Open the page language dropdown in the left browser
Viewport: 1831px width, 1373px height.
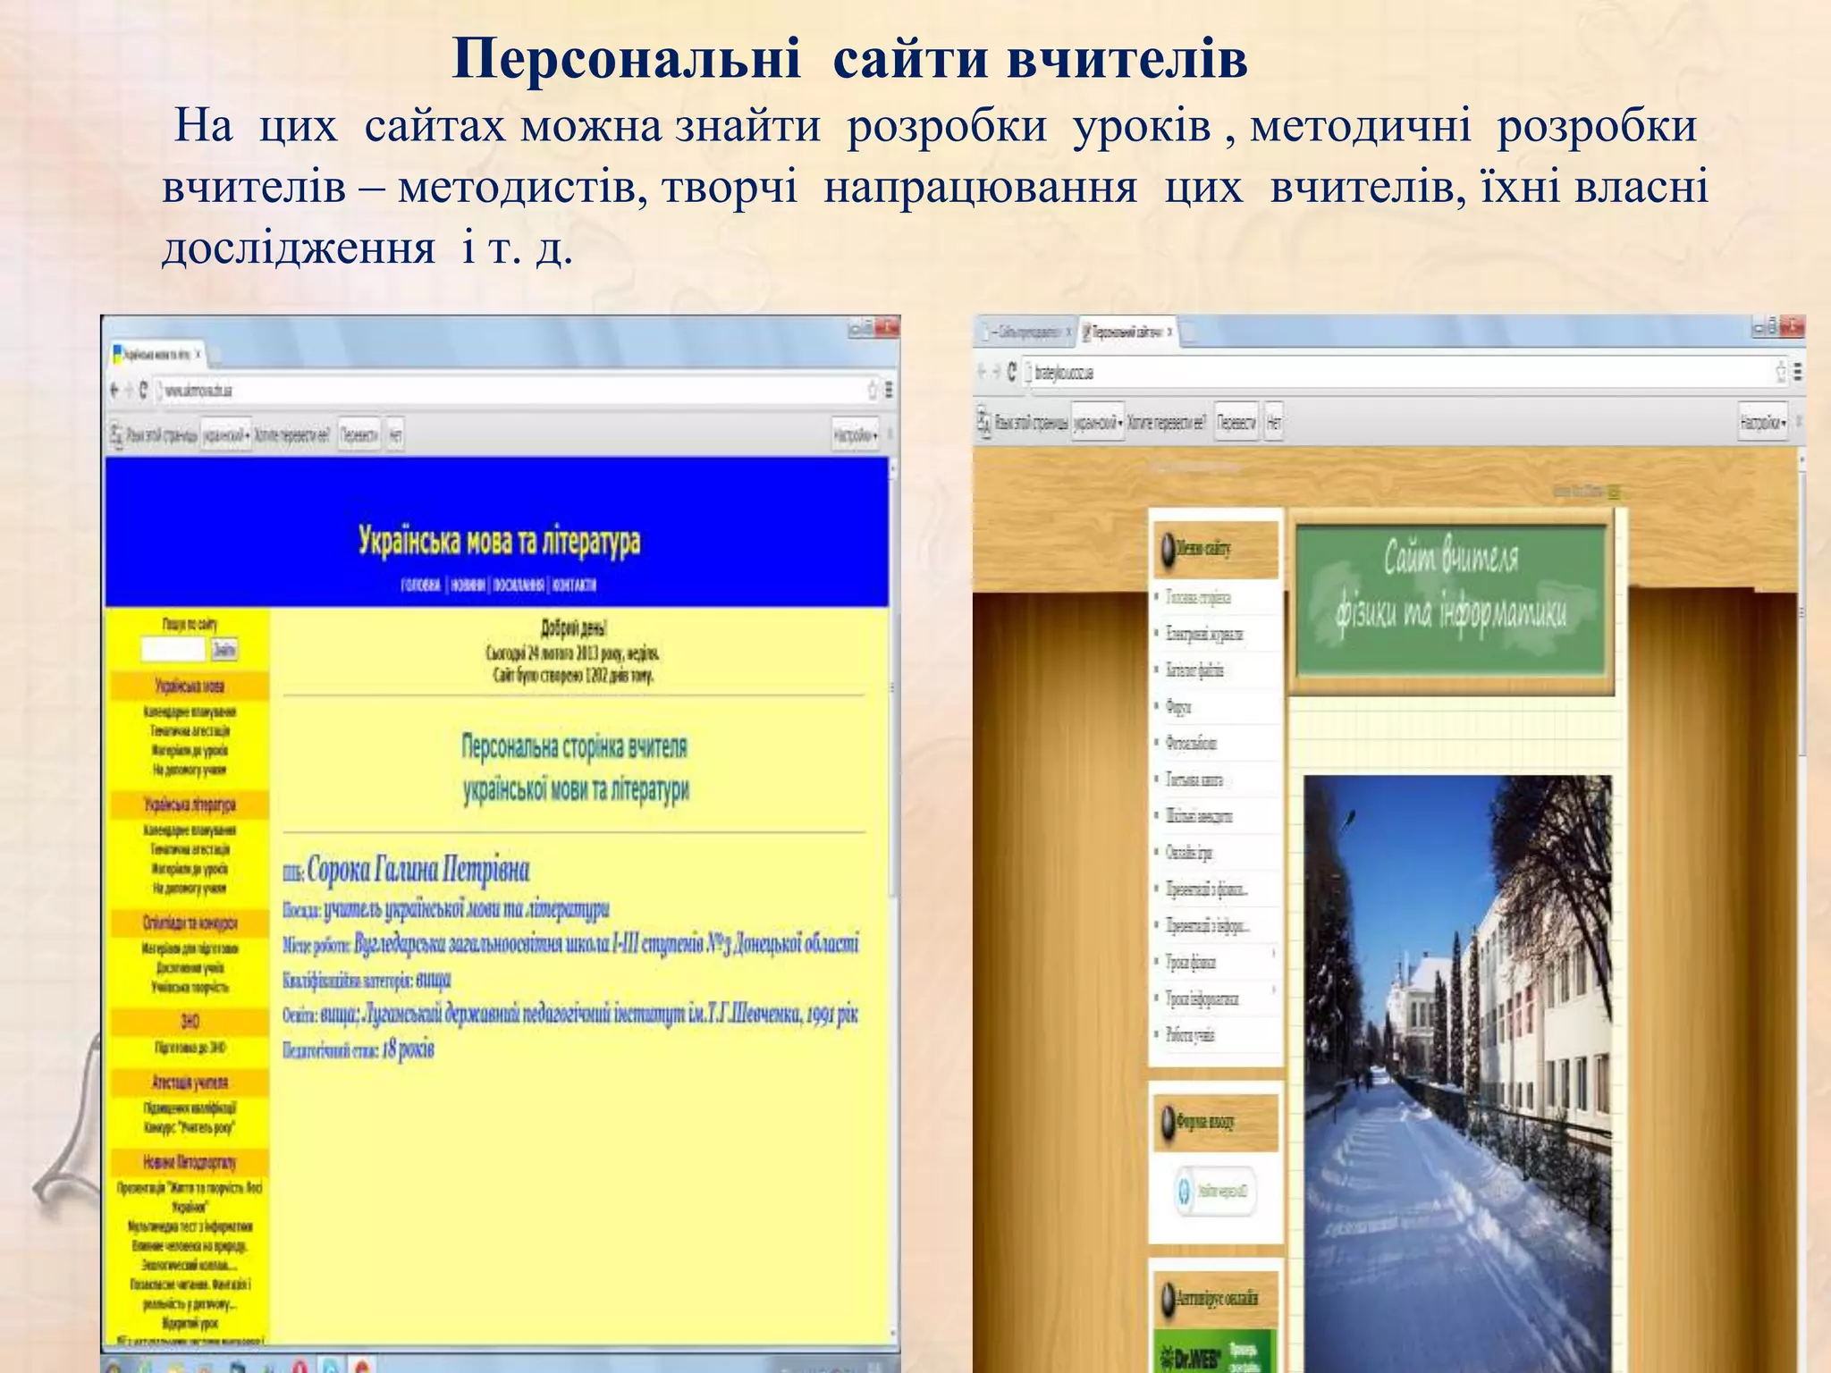(225, 435)
